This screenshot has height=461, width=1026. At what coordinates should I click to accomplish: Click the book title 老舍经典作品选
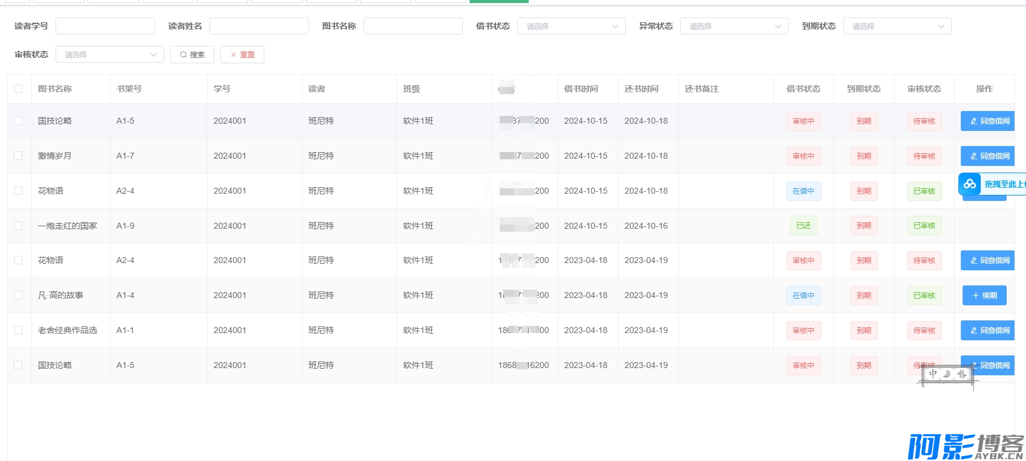click(x=68, y=330)
